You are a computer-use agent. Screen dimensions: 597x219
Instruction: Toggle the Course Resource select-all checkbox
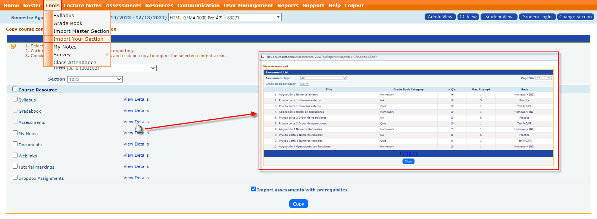click(15, 89)
